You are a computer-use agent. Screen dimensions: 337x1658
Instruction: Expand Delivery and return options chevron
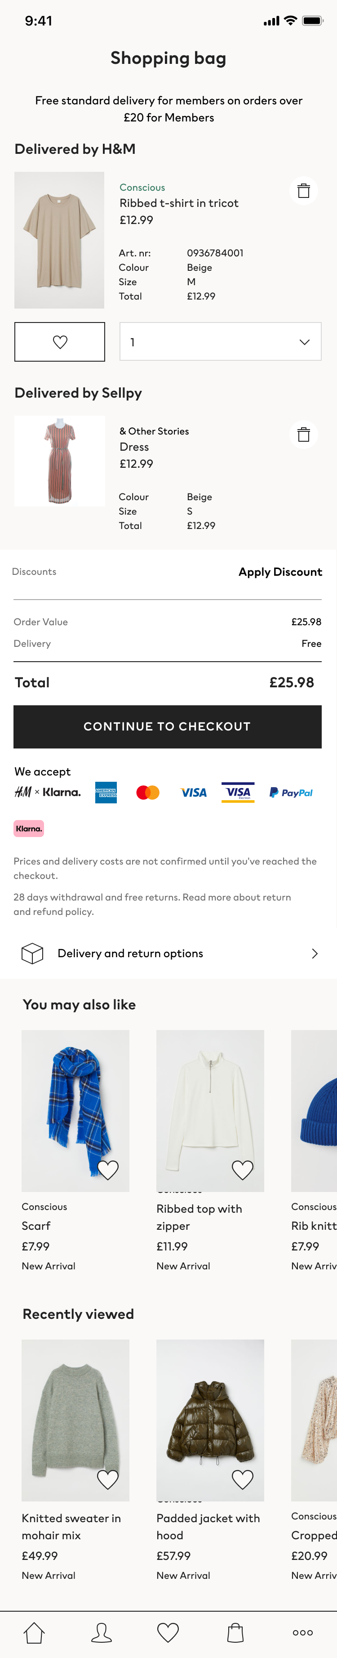[315, 953]
